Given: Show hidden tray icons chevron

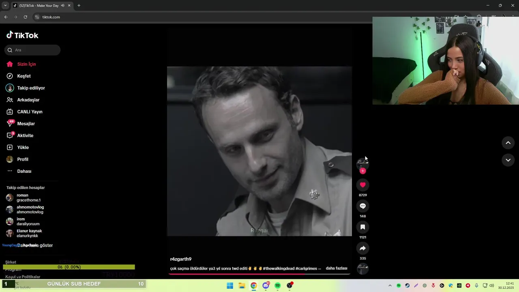Looking at the screenshot, I should tap(390, 286).
